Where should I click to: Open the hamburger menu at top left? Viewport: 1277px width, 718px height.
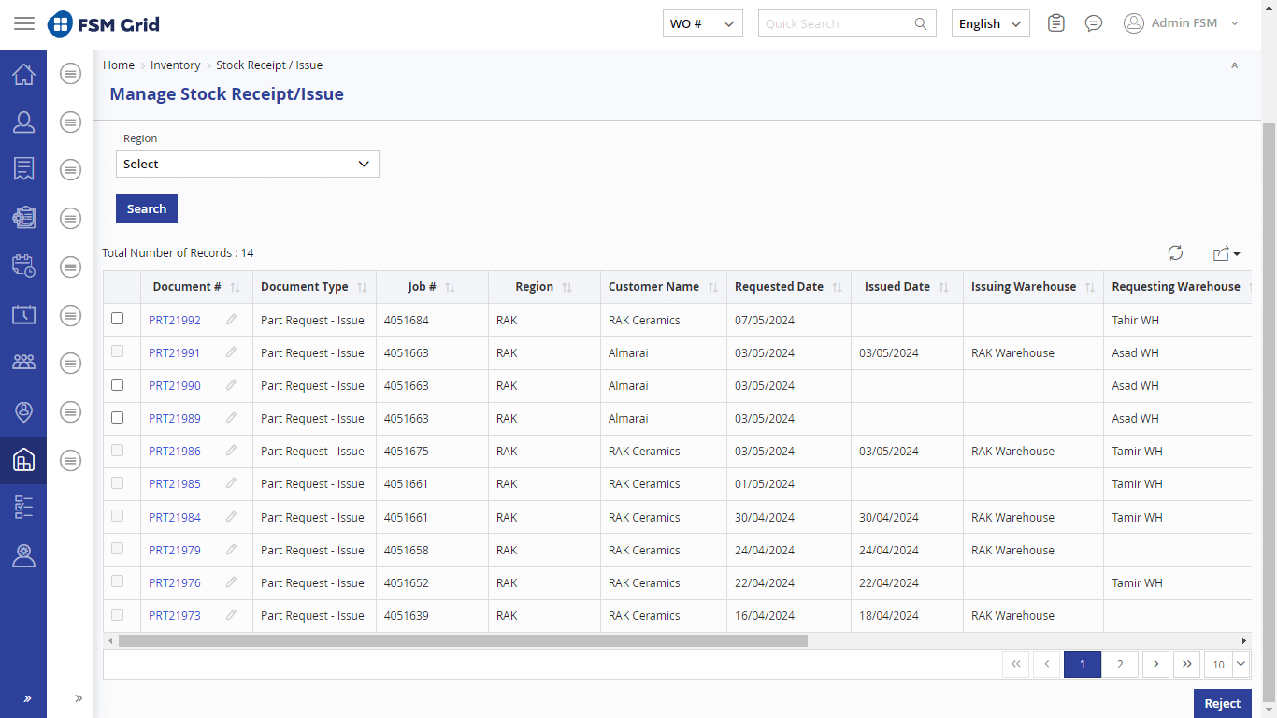click(24, 23)
